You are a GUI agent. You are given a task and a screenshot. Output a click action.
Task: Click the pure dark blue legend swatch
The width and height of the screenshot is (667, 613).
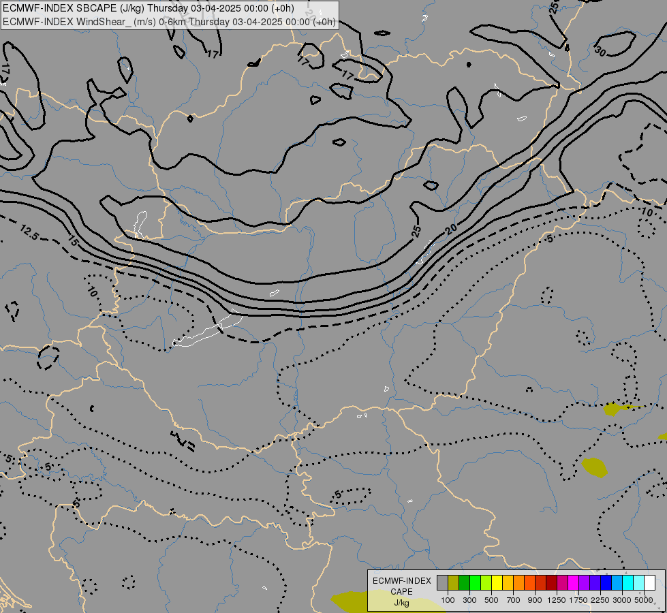606,583
